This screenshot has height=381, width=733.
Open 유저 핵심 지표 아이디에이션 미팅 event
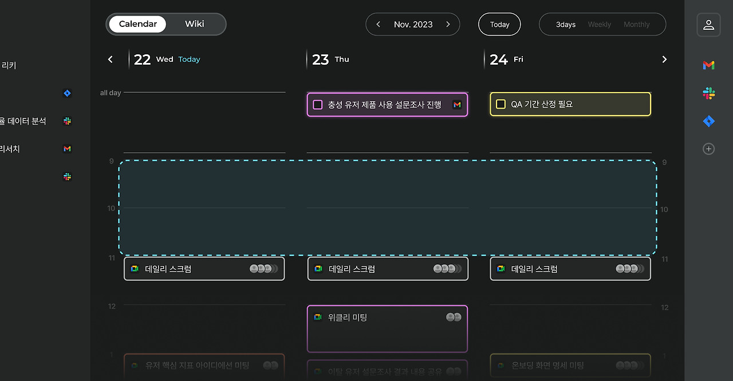pyautogui.click(x=204, y=366)
